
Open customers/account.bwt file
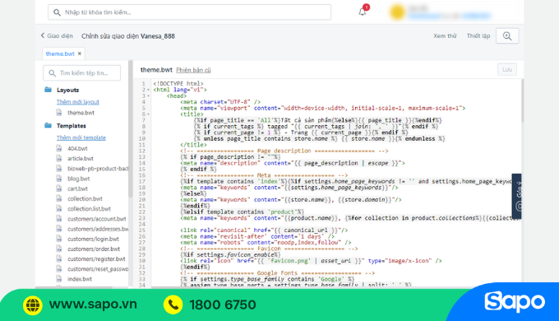pos(97,218)
